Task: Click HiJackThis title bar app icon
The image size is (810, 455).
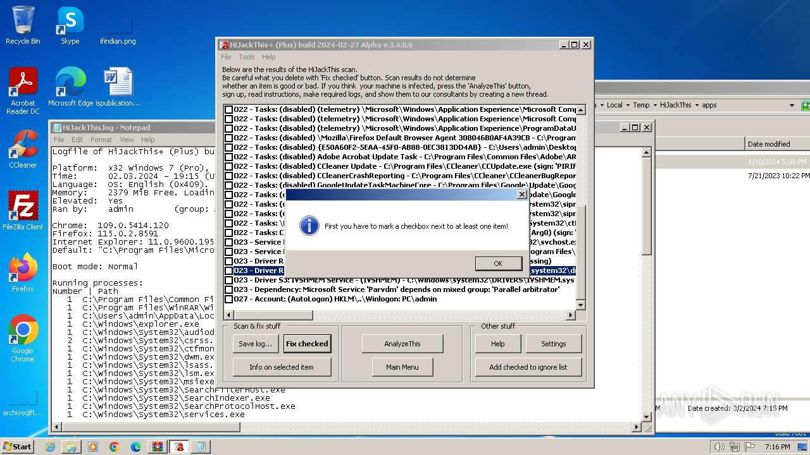Action: (x=224, y=45)
